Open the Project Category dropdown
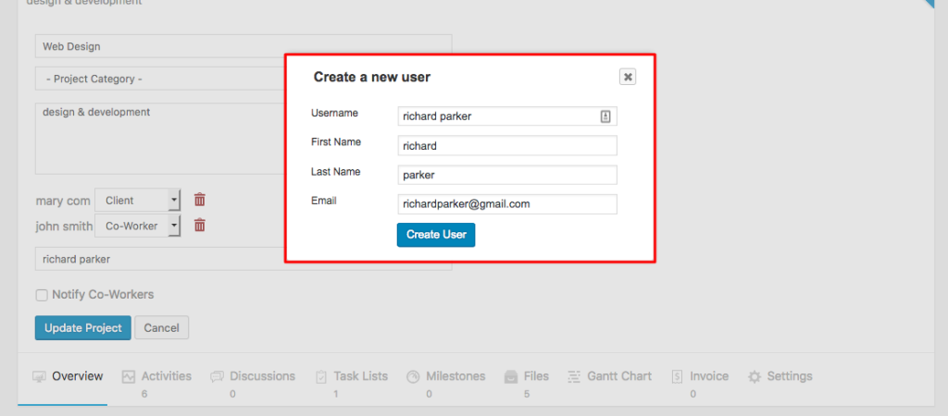948x416 pixels. [160, 79]
